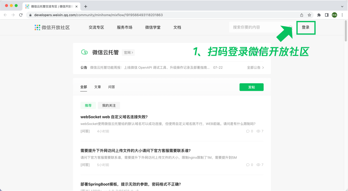Toggle the browser side panel icon
Image resolution: width=348 pixels, height=191 pixels.
327,15
